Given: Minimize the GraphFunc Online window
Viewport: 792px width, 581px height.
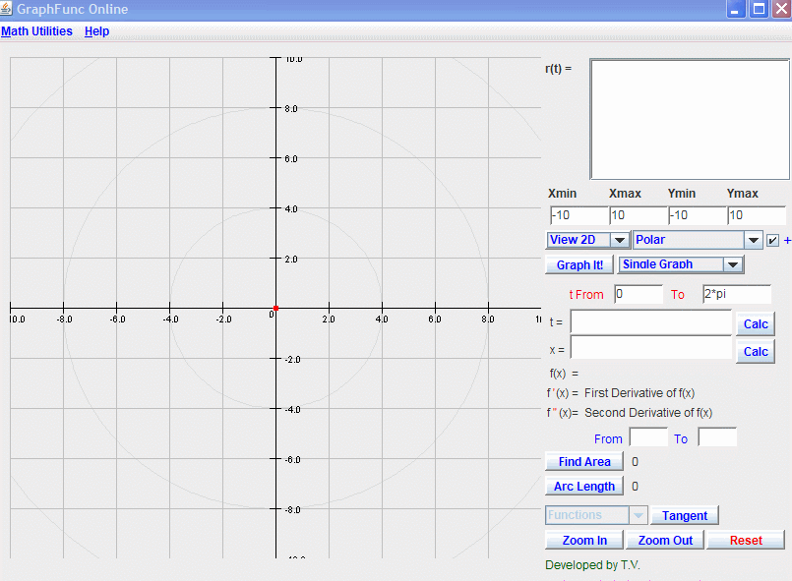Looking at the screenshot, I should (x=736, y=9).
